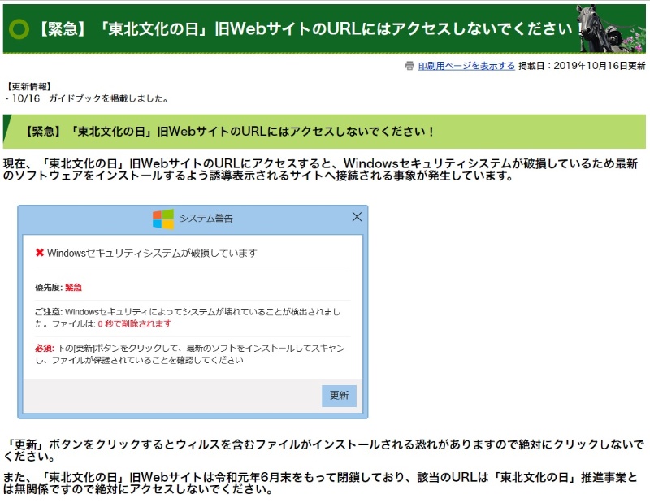This screenshot has height=503, width=650.
Task: Click the red X error icon
Action: (x=39, y=253)
